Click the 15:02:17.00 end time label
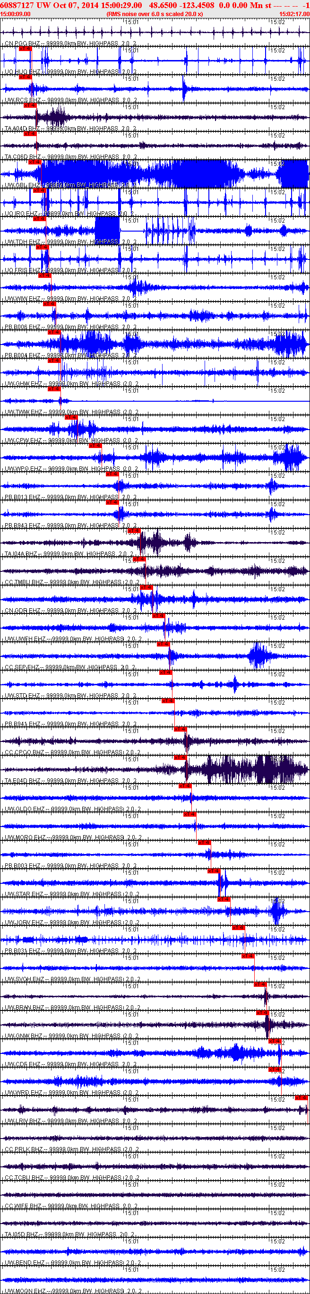The image size is (310, 1294). pyautogui.click(x=294, y=14)
